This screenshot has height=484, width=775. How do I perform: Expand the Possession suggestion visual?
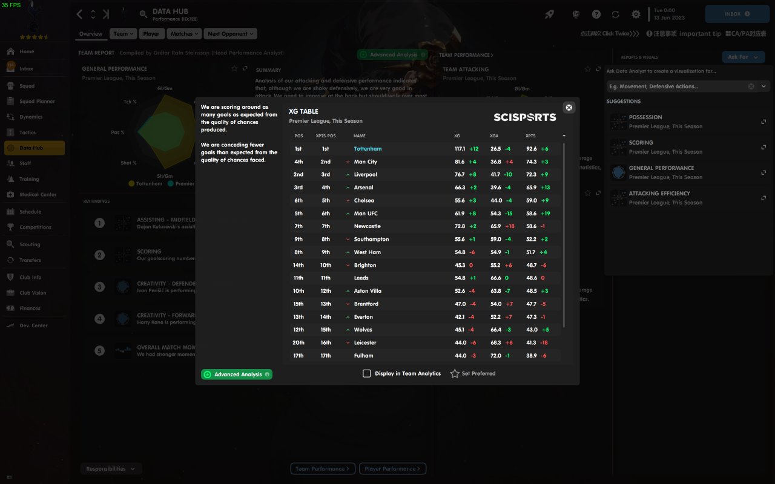click(x=763, y=122)
